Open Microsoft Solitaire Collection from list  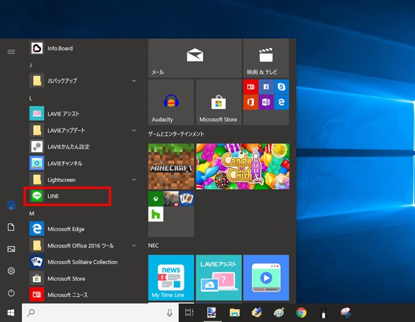click(81, 262)
